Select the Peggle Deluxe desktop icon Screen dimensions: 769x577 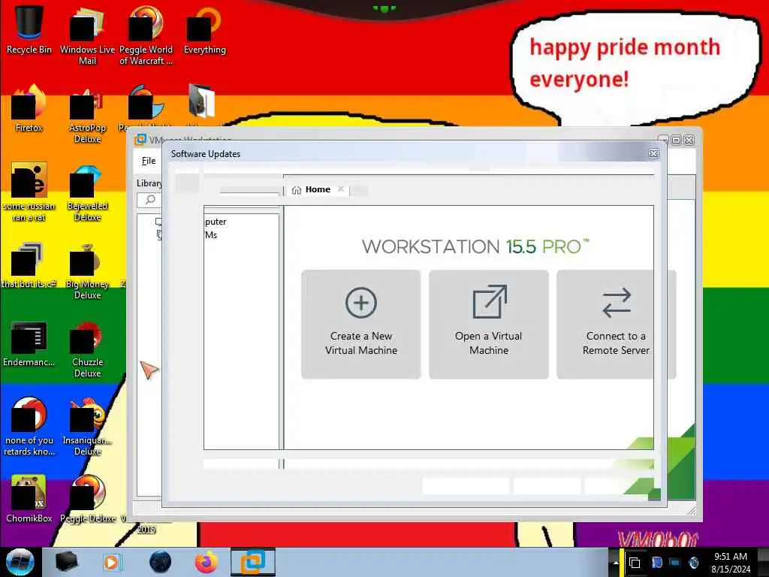[x=87, y=499]
